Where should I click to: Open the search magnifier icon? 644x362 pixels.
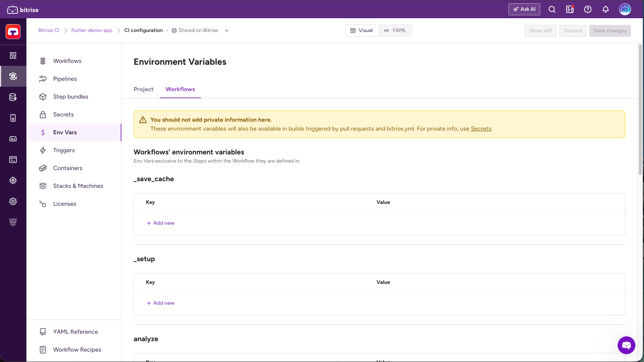point(552,9)
